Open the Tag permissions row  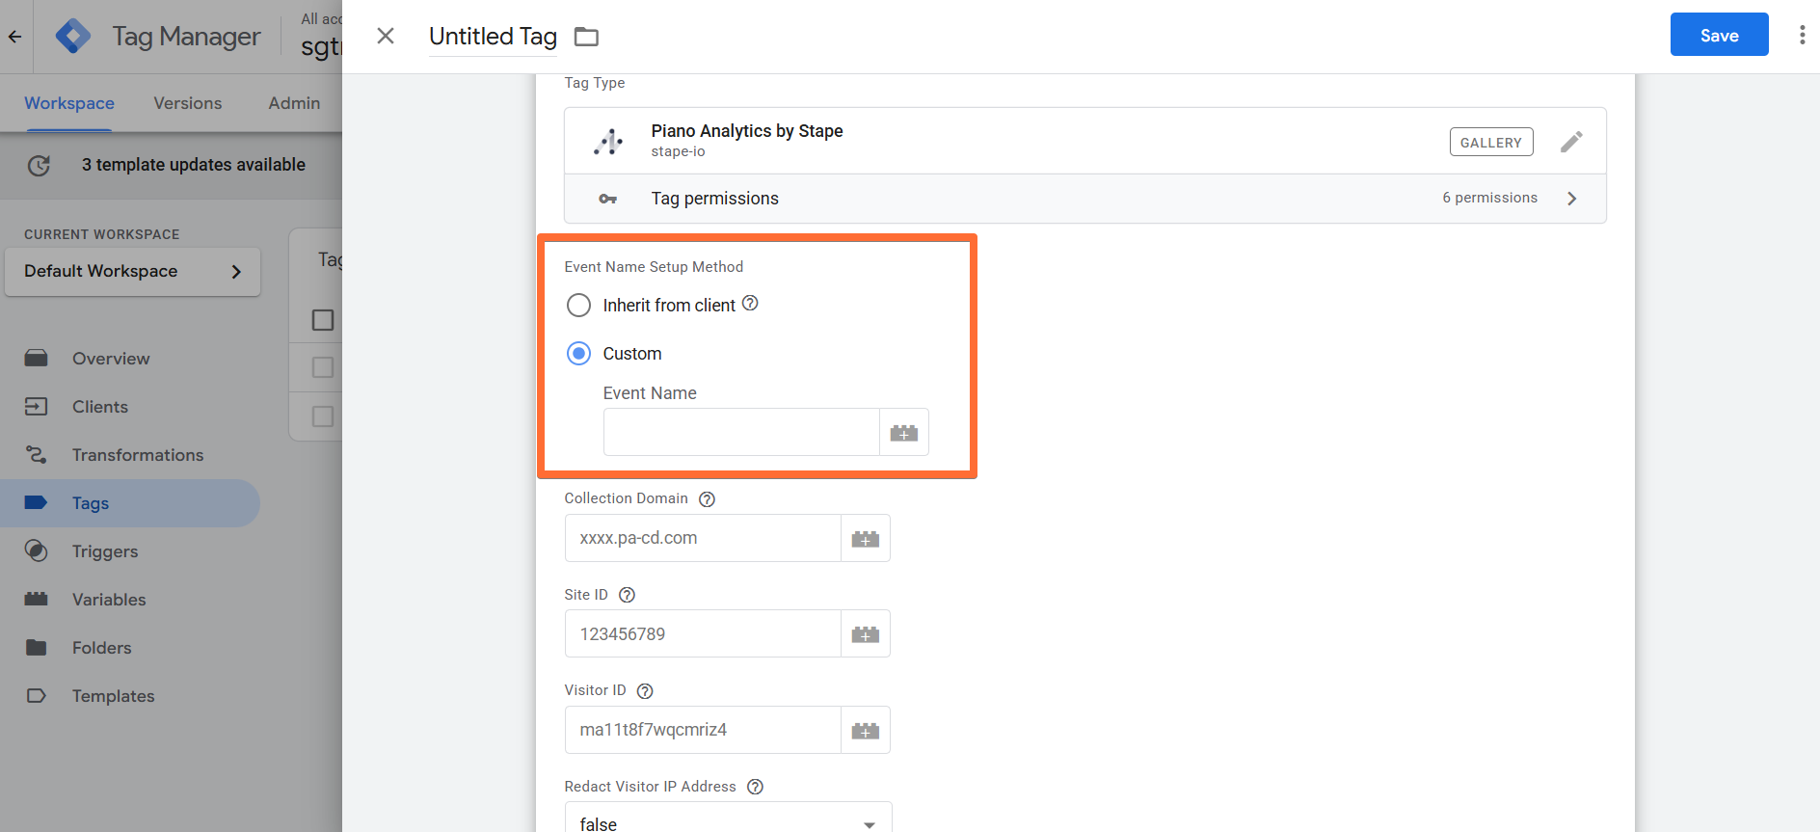(1084, 198)
